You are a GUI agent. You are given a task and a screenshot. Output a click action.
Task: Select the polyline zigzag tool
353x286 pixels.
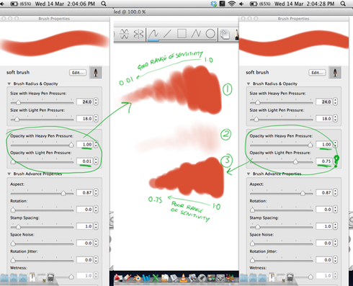coord(196,34)
